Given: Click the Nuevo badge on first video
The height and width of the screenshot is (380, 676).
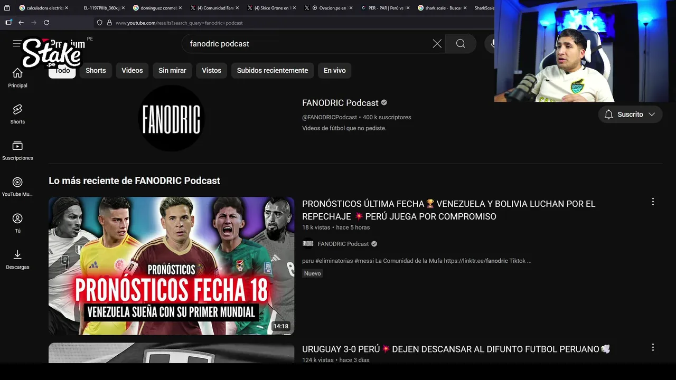Looking at the screenshot, I should (313, 273).
